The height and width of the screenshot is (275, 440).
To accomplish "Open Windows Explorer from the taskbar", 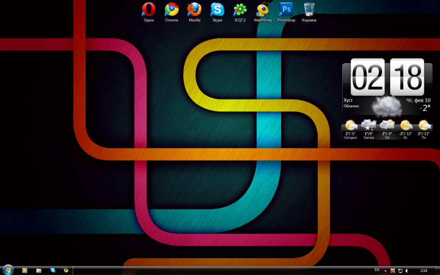I will tap(39, 271).
